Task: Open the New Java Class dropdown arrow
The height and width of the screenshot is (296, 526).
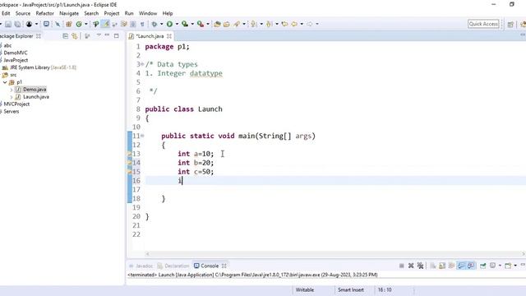Action: tap(86, 24)
